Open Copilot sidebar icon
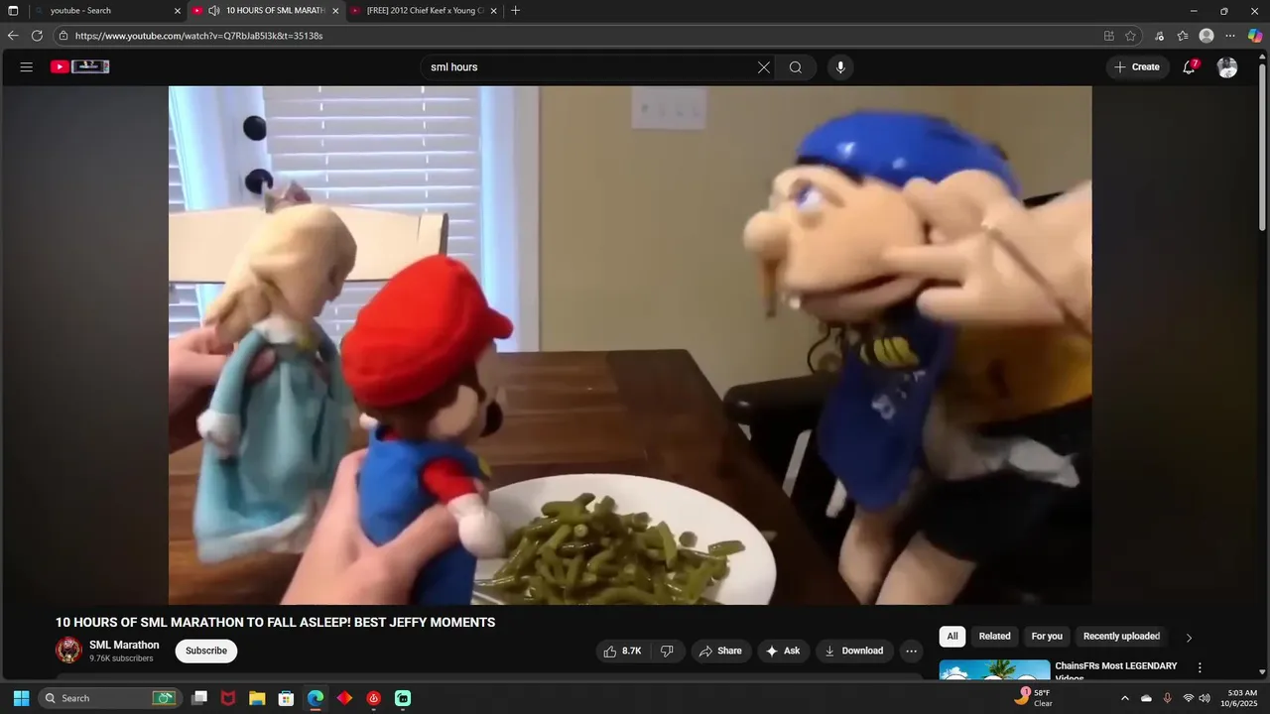The image size is (1270, 714). (x=1255, y=36)
